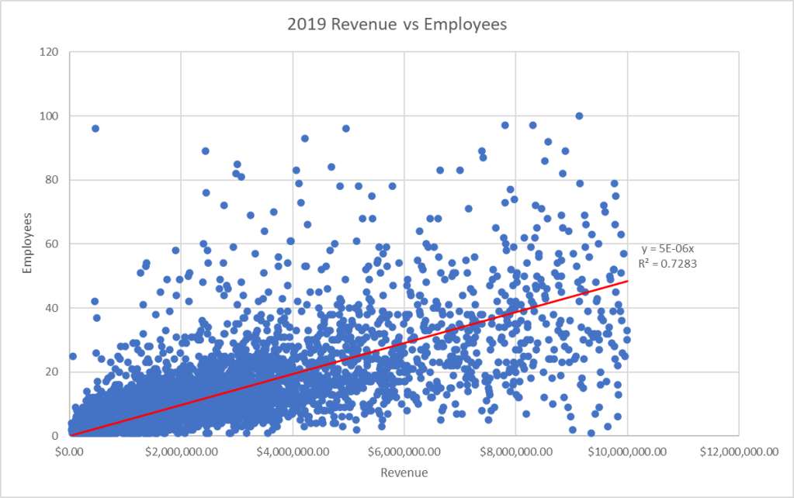Select the 60 label on vertical axis

(x=54, y=244)
